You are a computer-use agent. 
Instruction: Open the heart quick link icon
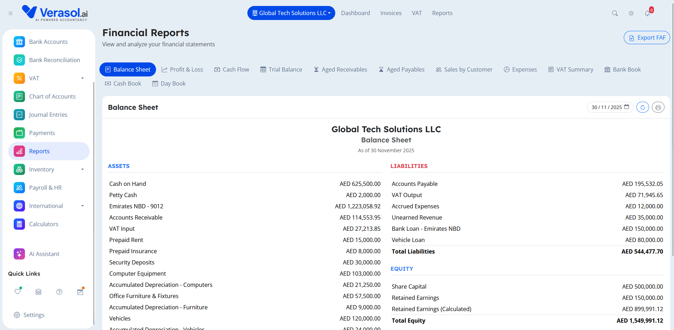coord(18,291)
